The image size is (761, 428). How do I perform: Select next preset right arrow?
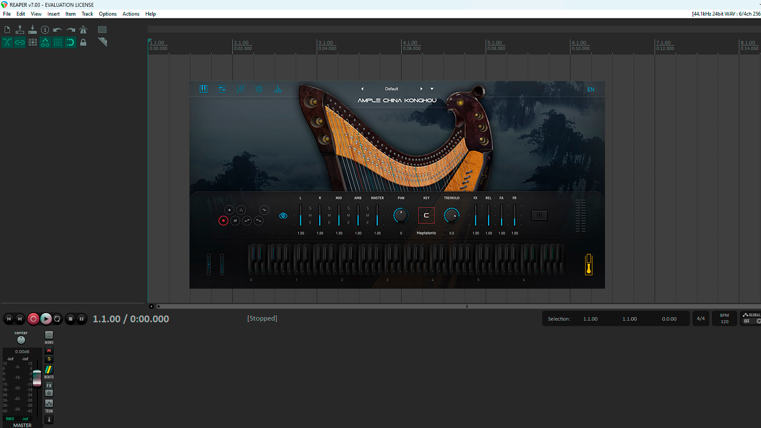click(x=421, y=89)
